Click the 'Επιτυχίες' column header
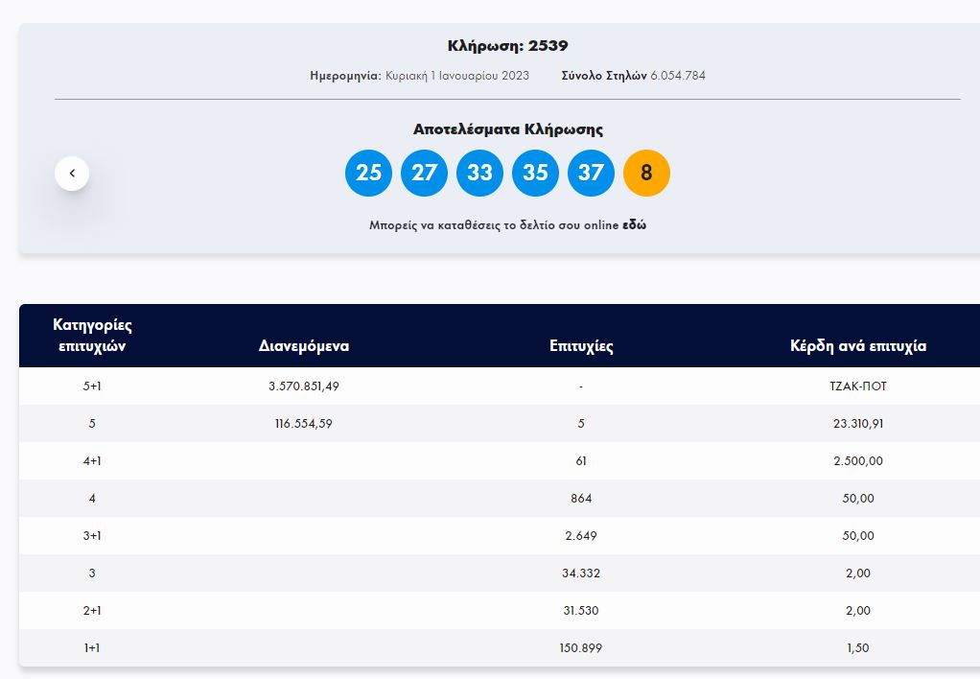This screenshot has width=980, height=679. [581, 346]
